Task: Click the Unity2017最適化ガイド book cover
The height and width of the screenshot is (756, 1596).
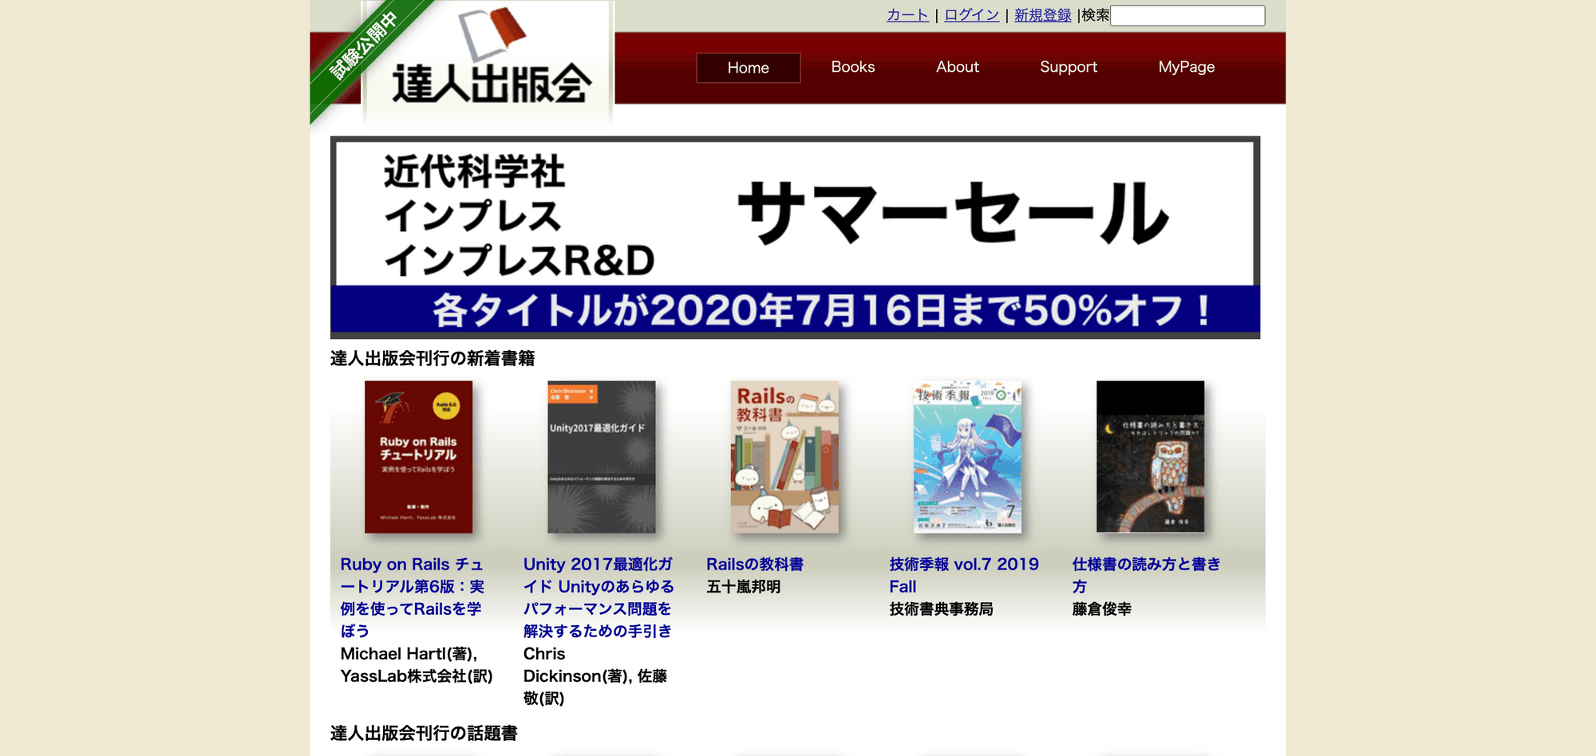Action: click(601, 457)
